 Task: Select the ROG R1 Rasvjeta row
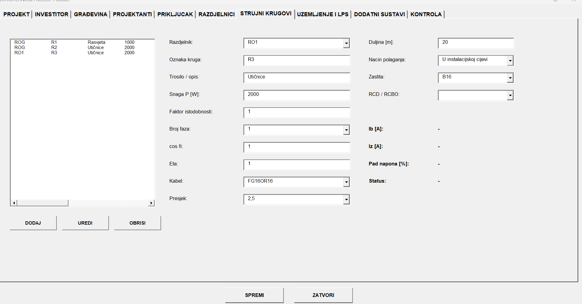[82, 42]
